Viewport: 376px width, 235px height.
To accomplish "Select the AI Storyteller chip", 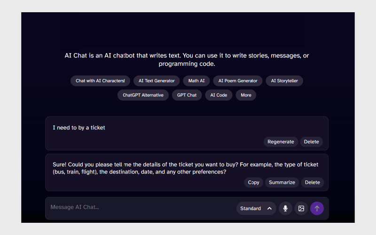I will click(x=284, y=81).
